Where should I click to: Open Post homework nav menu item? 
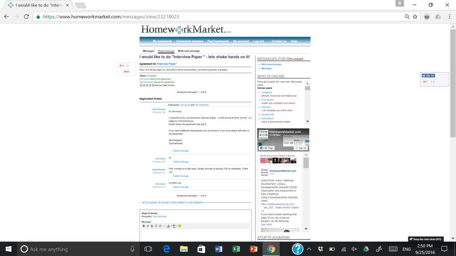point(218,41)
